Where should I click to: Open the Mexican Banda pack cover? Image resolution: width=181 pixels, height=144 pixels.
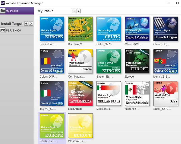coord(109,93)
